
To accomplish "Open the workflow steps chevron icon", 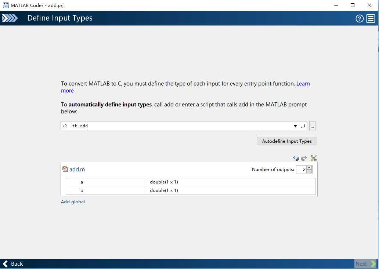I will click(x=10, y=18).
